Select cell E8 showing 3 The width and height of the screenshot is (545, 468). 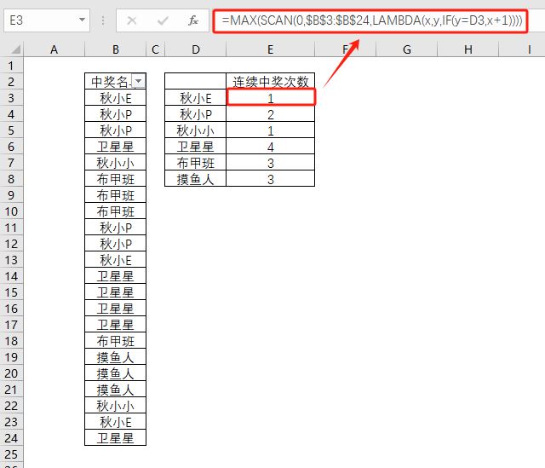tap(271, 179)
